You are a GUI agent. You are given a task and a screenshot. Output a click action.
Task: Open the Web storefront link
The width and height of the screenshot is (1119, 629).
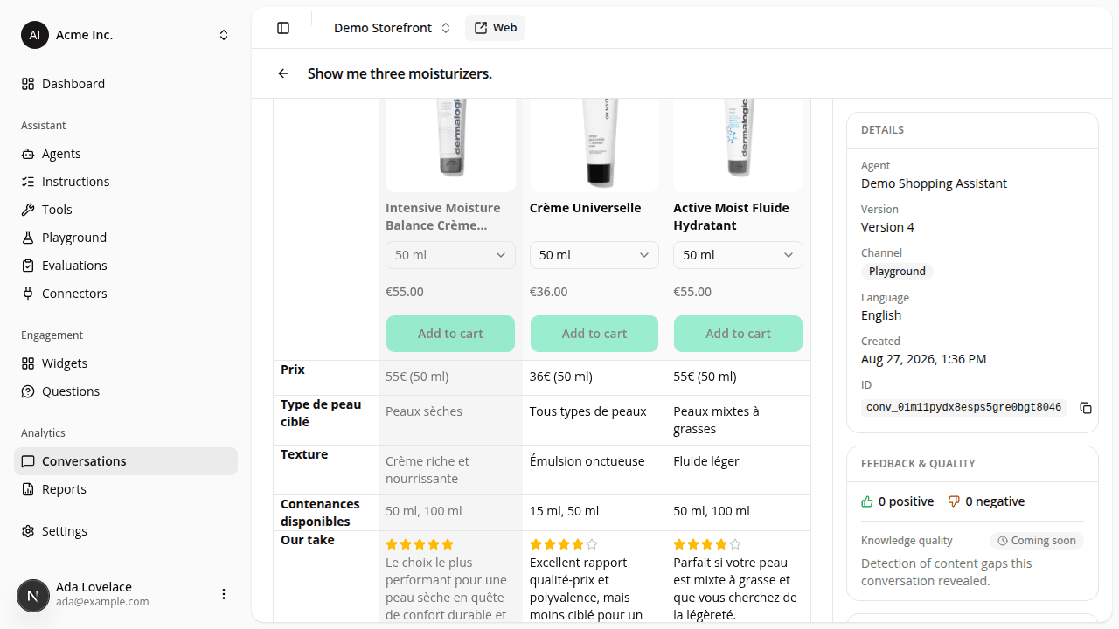[496, 28]
